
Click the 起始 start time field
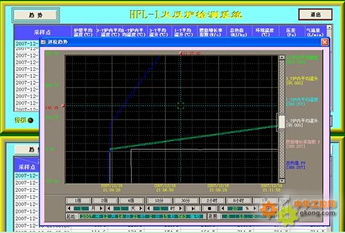(141, 217)
